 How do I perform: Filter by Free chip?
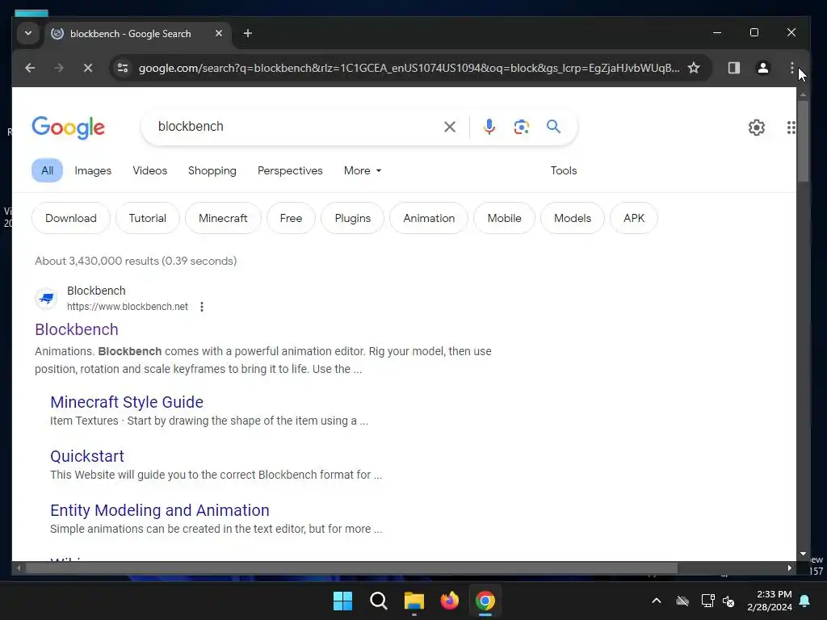pyautogui.click(x=291, y=218)
